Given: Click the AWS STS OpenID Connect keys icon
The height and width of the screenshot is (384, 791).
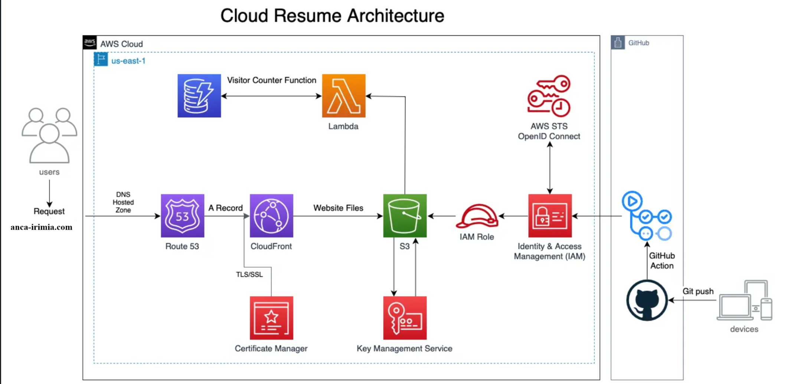Looking at the screenshot, I should [549, 96].
